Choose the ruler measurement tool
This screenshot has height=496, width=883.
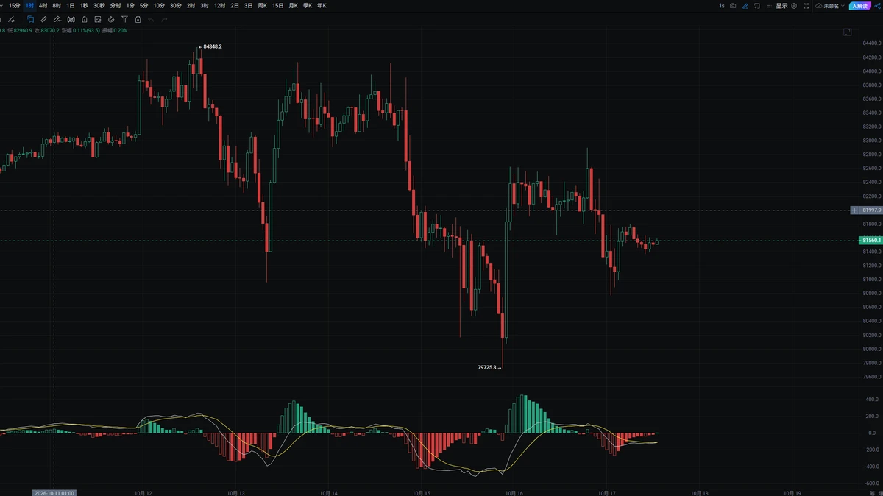(x=43, y=19)
